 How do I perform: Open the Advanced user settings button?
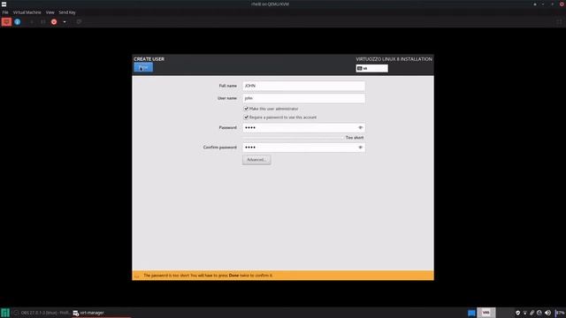pyautogui.click(x=256, y=160)
